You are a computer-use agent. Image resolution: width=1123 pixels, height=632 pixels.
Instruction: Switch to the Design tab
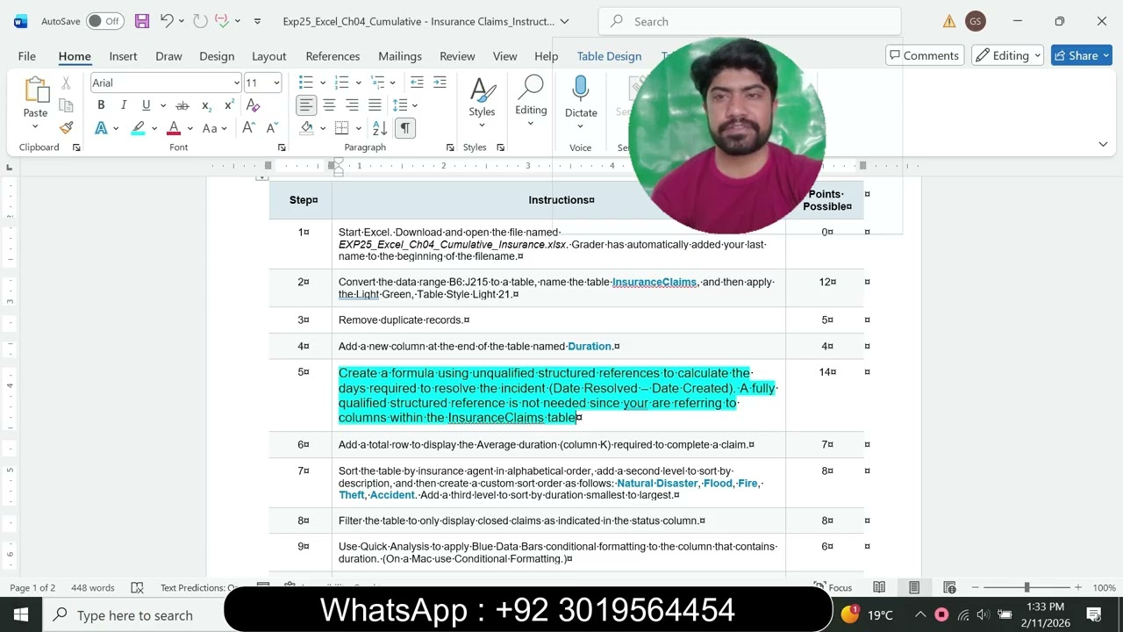217,55
